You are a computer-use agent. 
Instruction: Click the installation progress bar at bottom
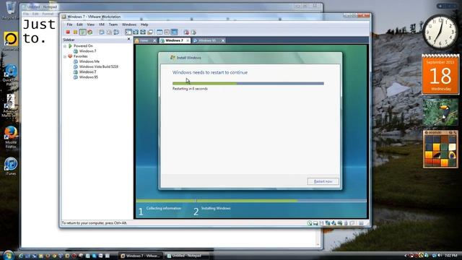tap(251, 201)
